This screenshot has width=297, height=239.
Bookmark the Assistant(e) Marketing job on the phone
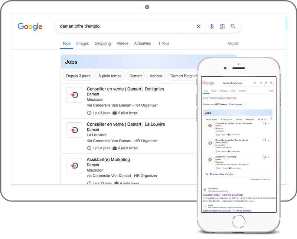(264, 157)
